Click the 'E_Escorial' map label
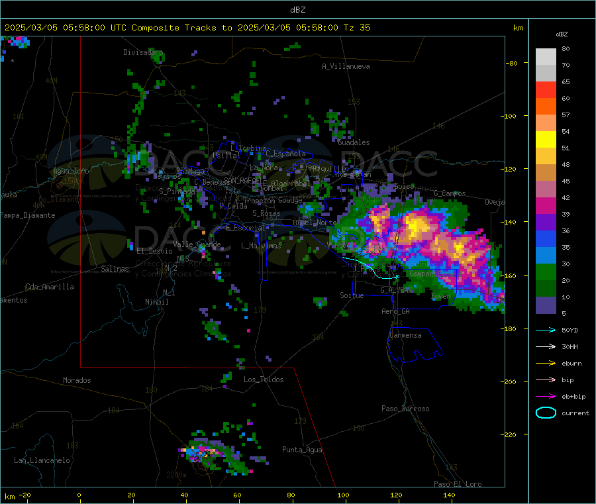The height and width of the screenshot is (504, 596). (x=246, y=228)
